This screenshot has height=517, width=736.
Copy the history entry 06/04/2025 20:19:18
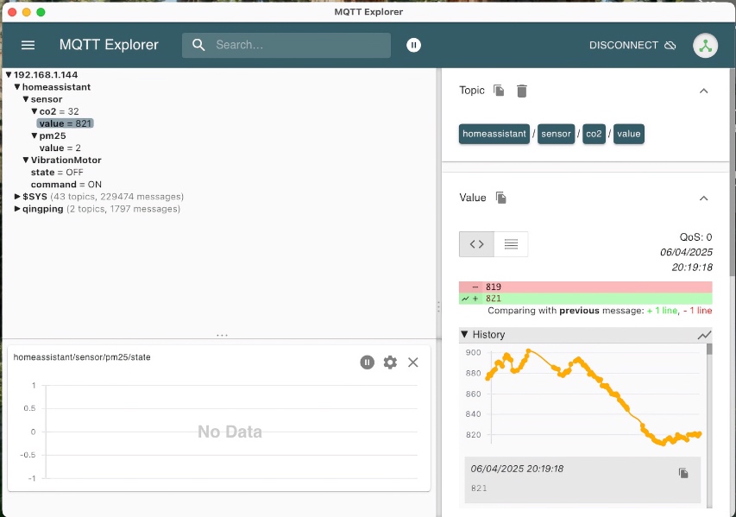683,473
